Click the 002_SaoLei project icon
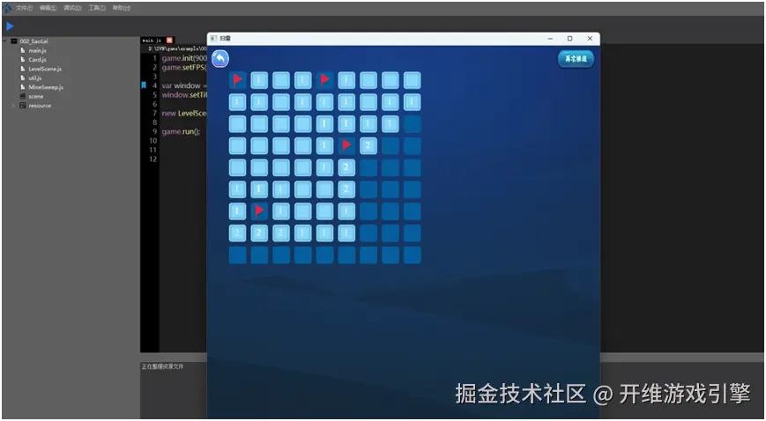The width and height of the screenshot is (766, 421). coord(14,41)
